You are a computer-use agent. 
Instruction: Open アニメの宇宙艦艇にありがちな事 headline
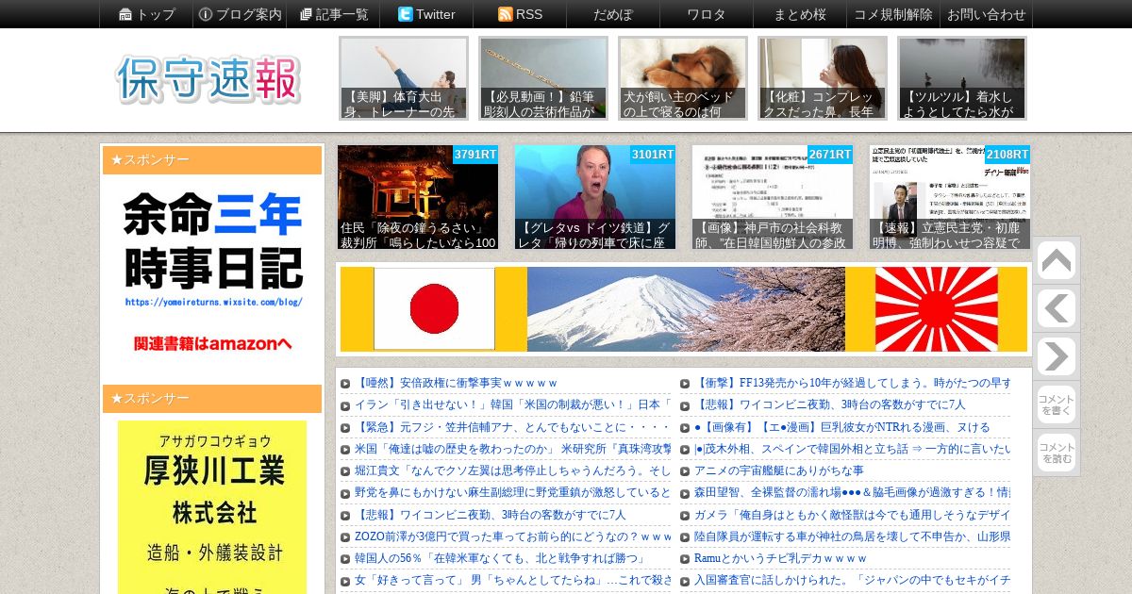point(779,470)
